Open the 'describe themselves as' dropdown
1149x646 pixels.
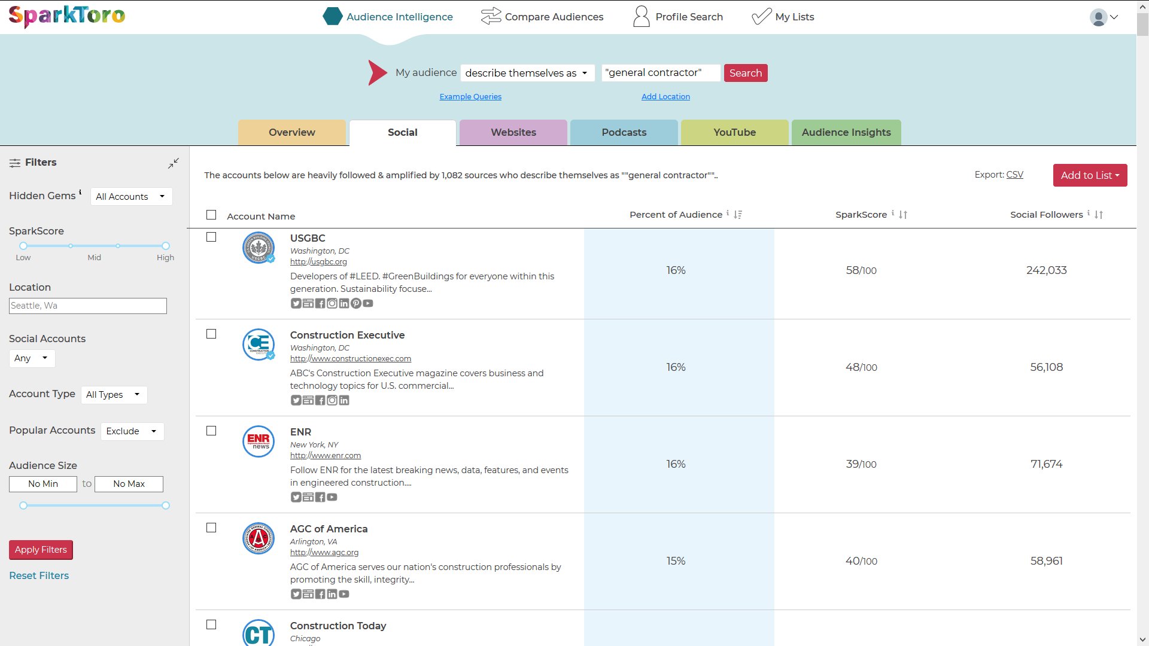coord(527,73)
